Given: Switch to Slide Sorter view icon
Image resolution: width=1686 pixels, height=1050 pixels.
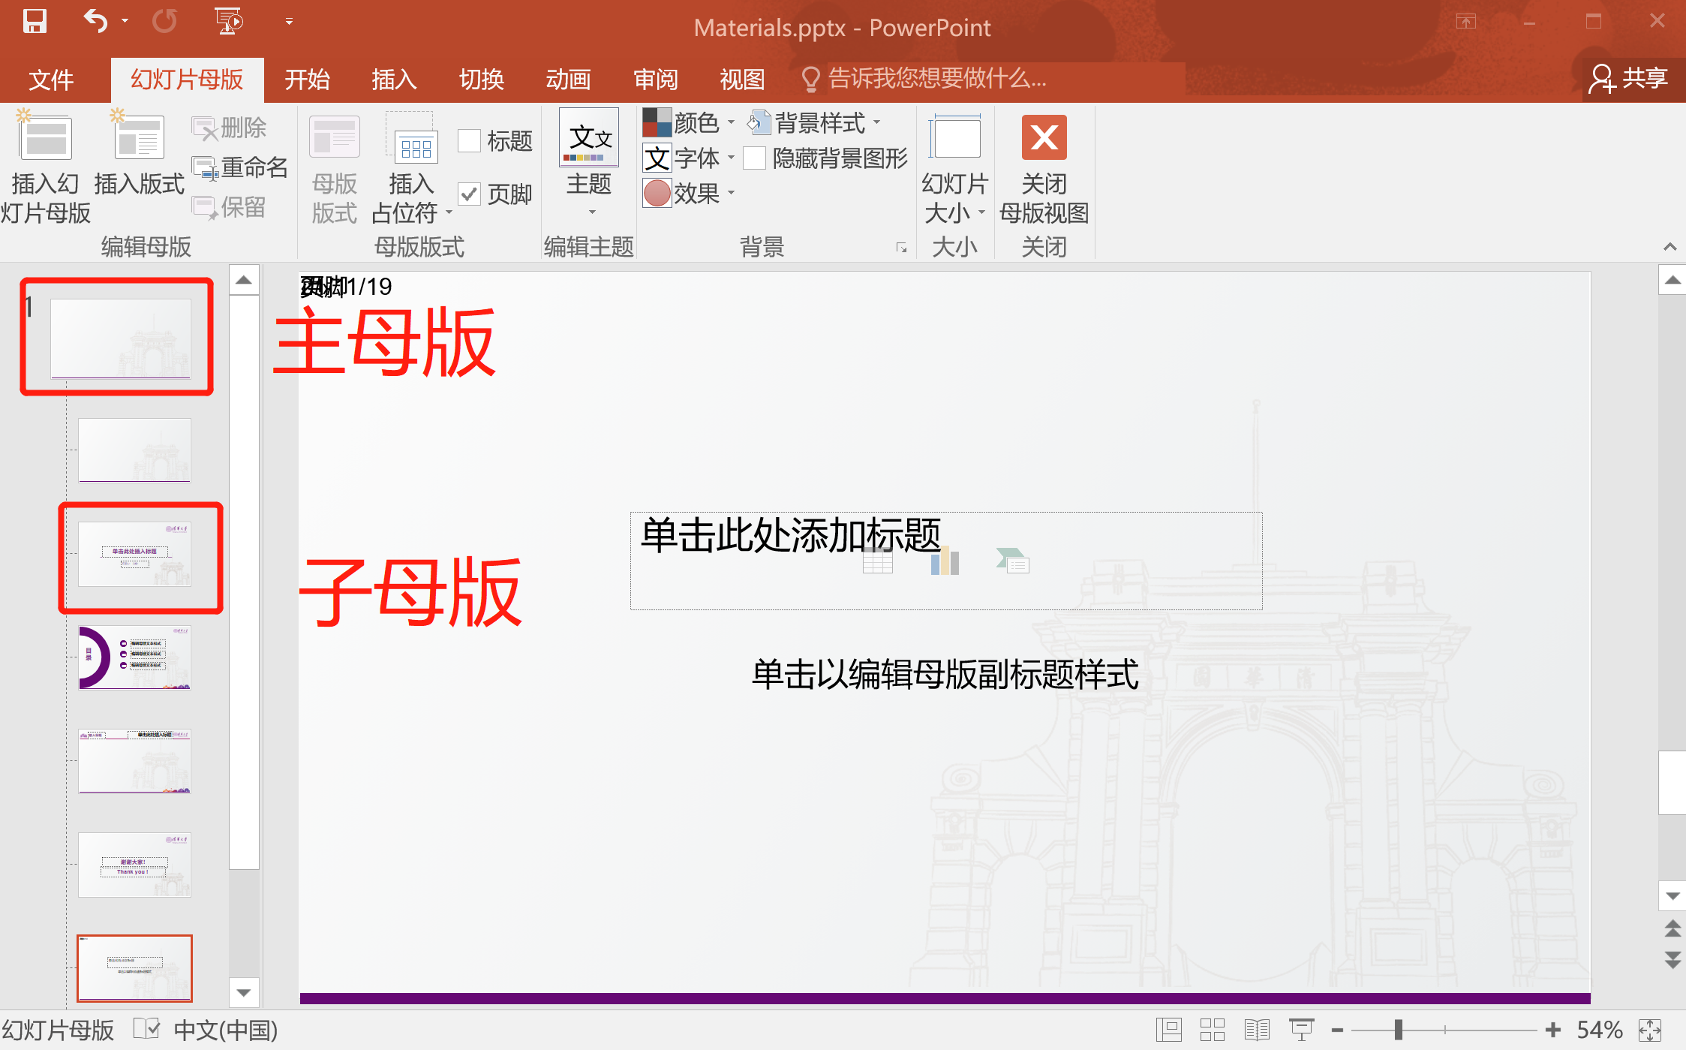Looking at the screenshot, I should tap(1212, 1030).
